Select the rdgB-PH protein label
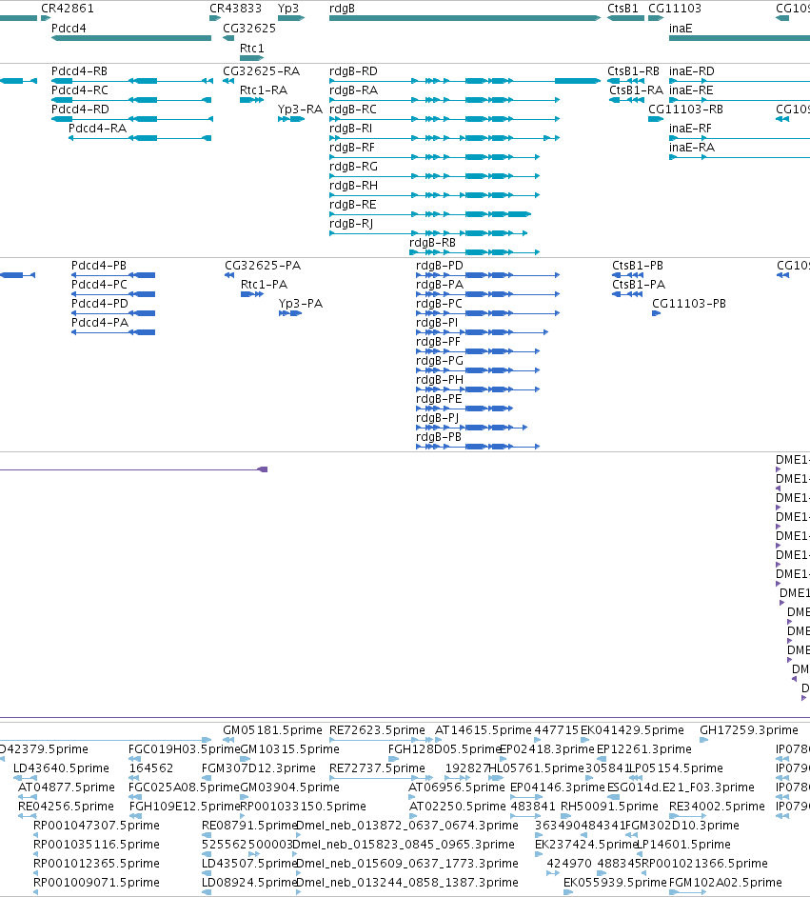This screenshot has width=810, height=897. coord(440,380)
